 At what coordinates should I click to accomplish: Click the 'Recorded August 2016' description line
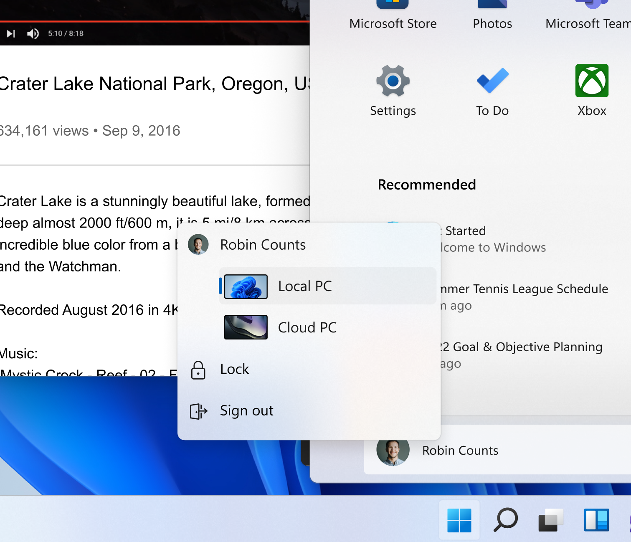[x=89, y=310]
